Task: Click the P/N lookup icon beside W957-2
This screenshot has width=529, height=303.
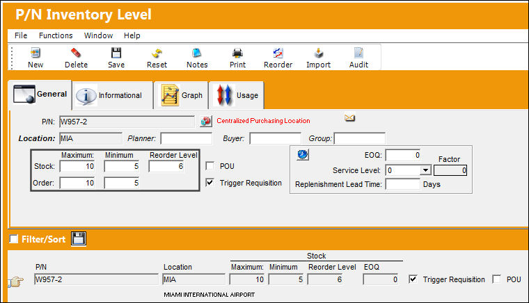Action: 206,121
